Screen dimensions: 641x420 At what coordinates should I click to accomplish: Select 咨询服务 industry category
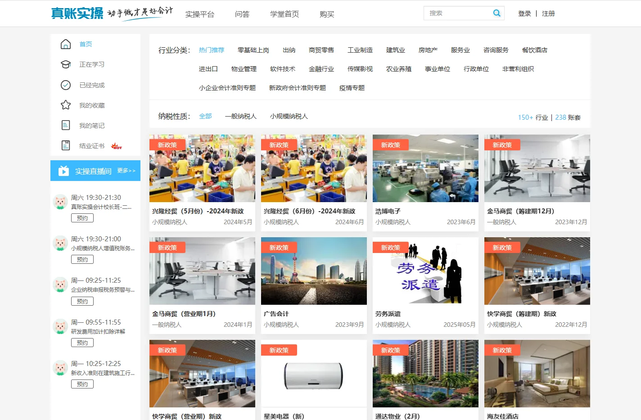pos(496,50)
